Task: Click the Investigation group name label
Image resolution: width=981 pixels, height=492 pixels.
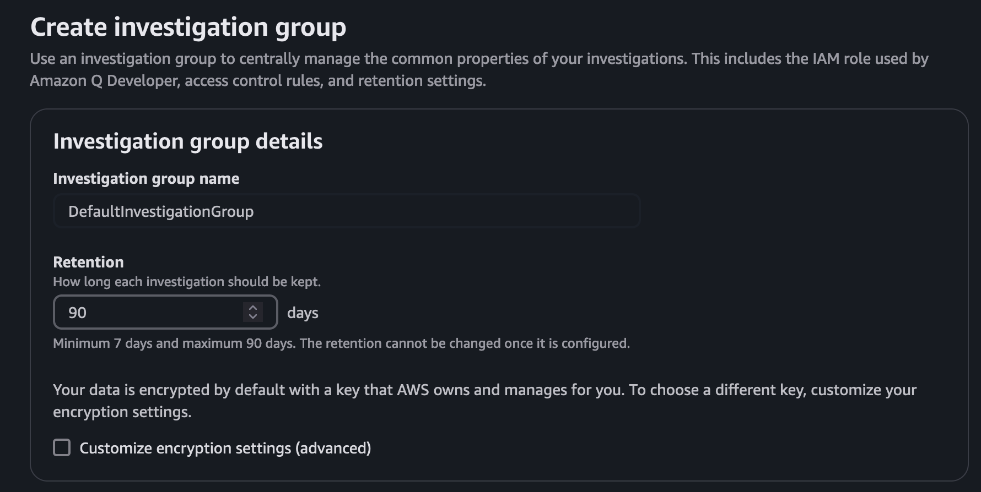Action: pos(146,178)
